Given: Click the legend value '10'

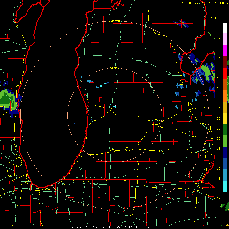Looking at the screenshot, I should pyautogui.click(x=219, y=168).
